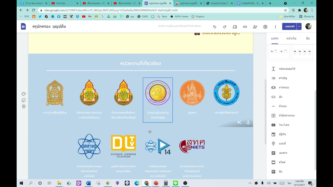Open PowerPoint from the taskbar
Image resolution: width=333 pixels, height=187 pixels.
tap(156, 183)
